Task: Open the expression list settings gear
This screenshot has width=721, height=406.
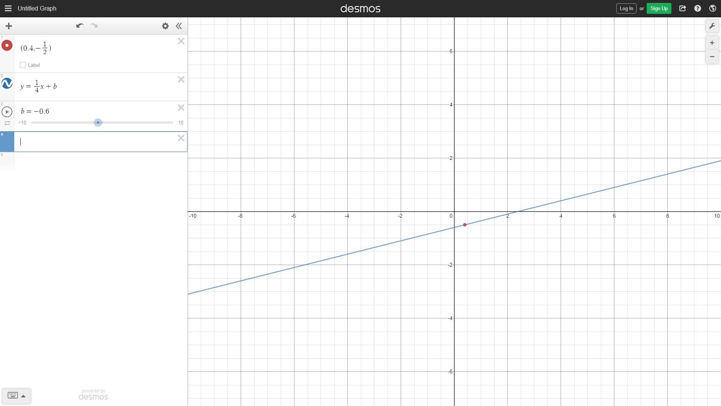Action: 165,26
